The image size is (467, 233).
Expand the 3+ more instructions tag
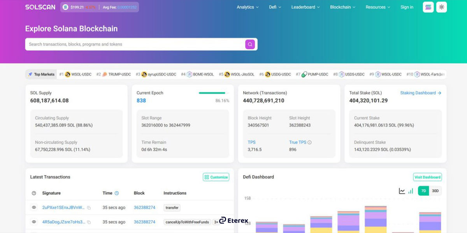coord(216,222)
